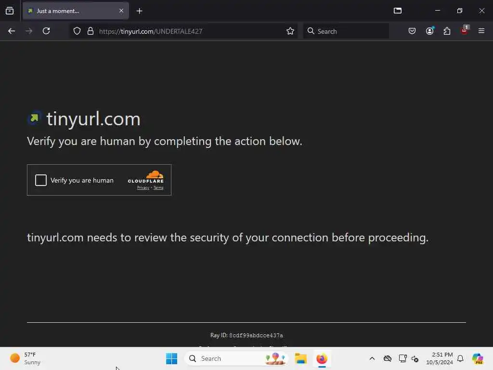Screen dimensions: 493x370
Task: Open the Extensions puzzle icon
Action: click(447, 31)
